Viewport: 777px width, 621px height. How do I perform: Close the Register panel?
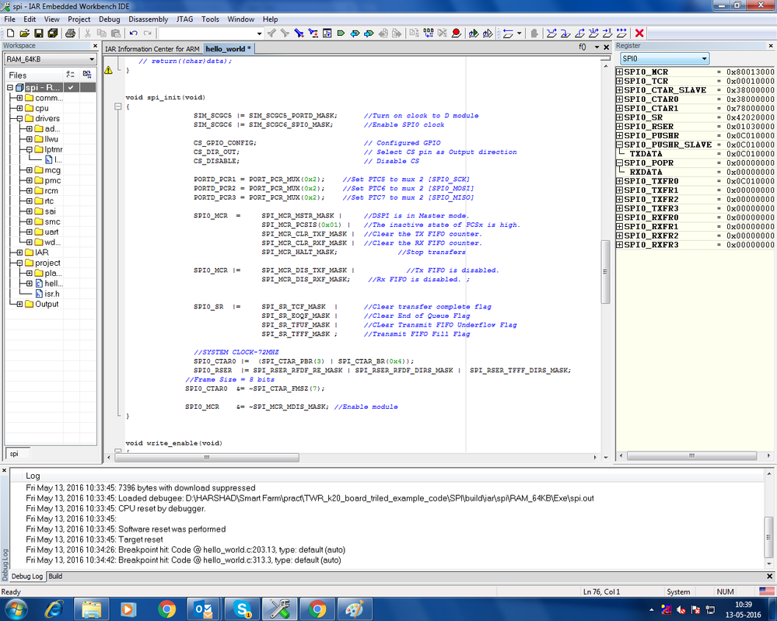tap(771, 46)
